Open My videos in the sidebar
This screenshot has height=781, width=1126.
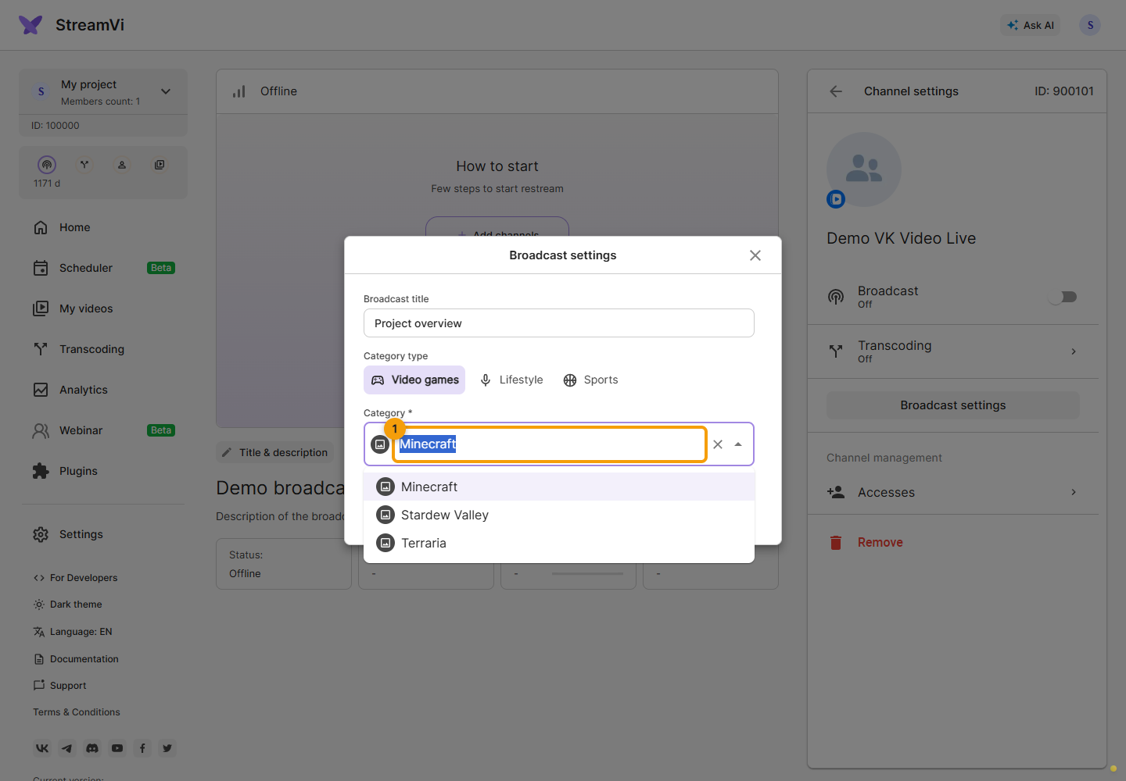[x=103, y=308]
